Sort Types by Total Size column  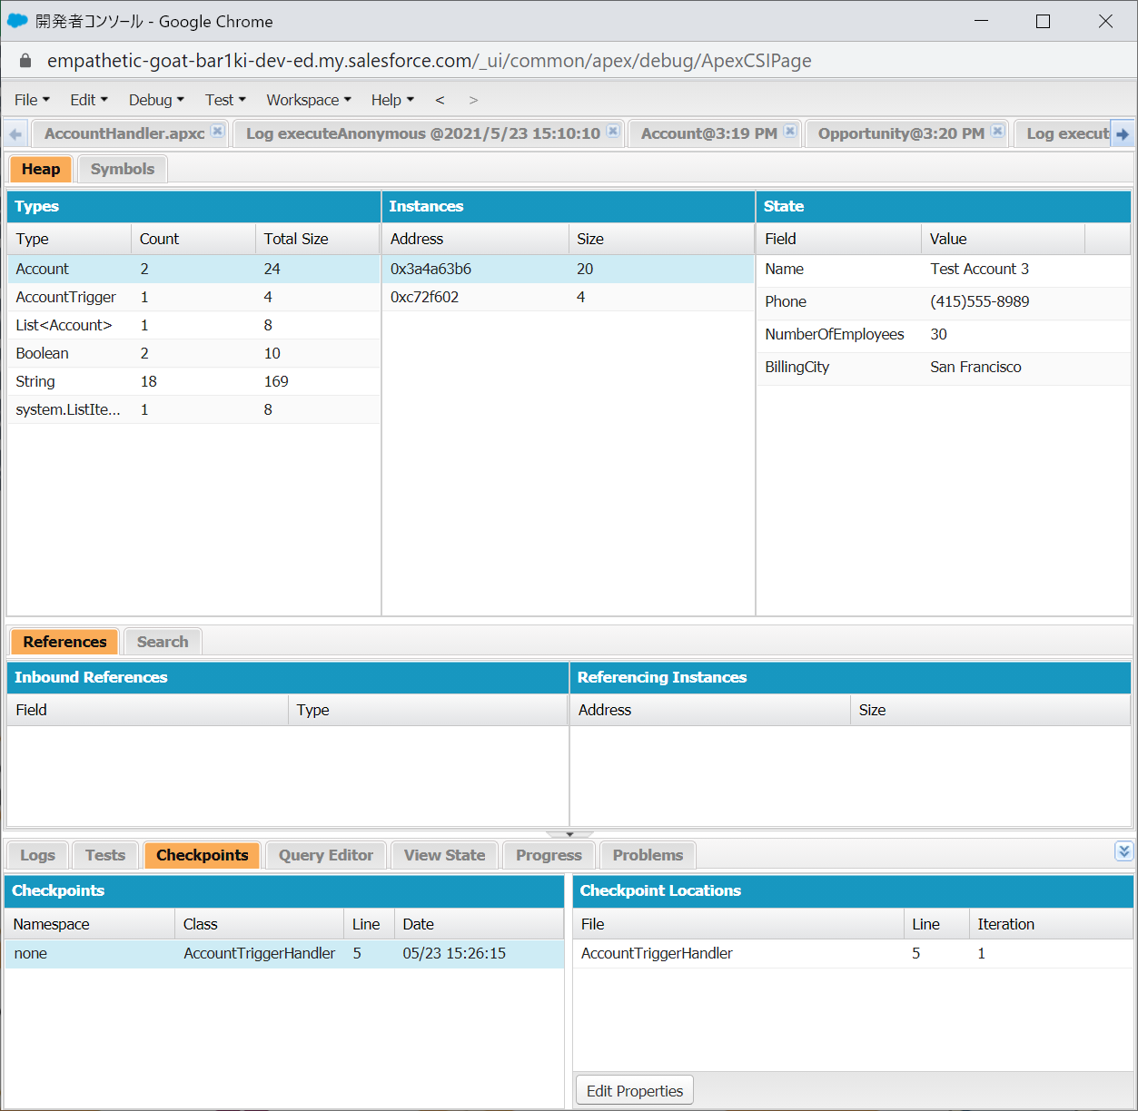317,239
